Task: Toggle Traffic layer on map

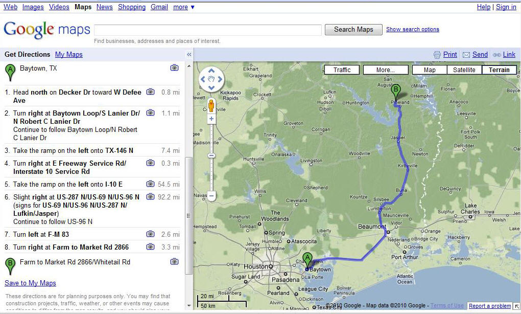Action: pyautogui.click(x=342, y=70)
